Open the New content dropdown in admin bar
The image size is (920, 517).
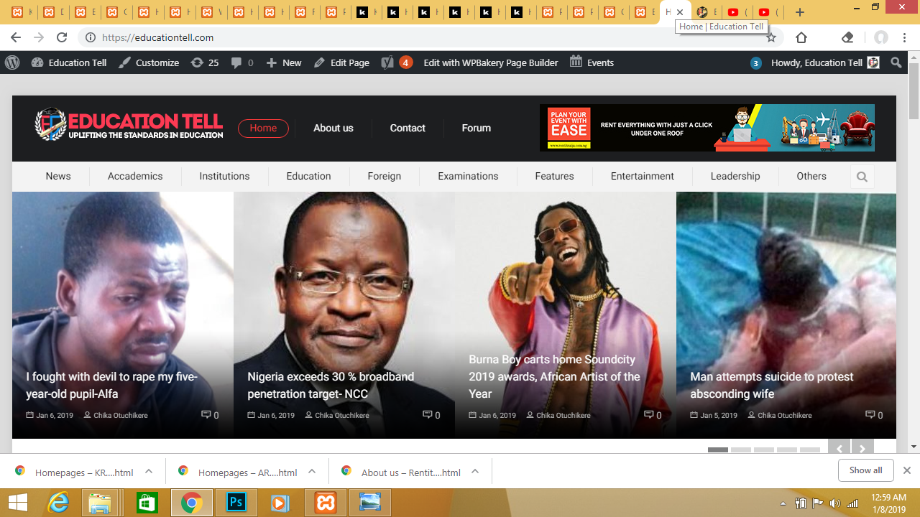pyautogui.click(x=284, y=63)
